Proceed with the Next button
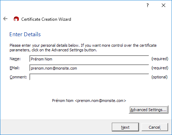This screenshot has width=172, height=135. coord(125,127)
